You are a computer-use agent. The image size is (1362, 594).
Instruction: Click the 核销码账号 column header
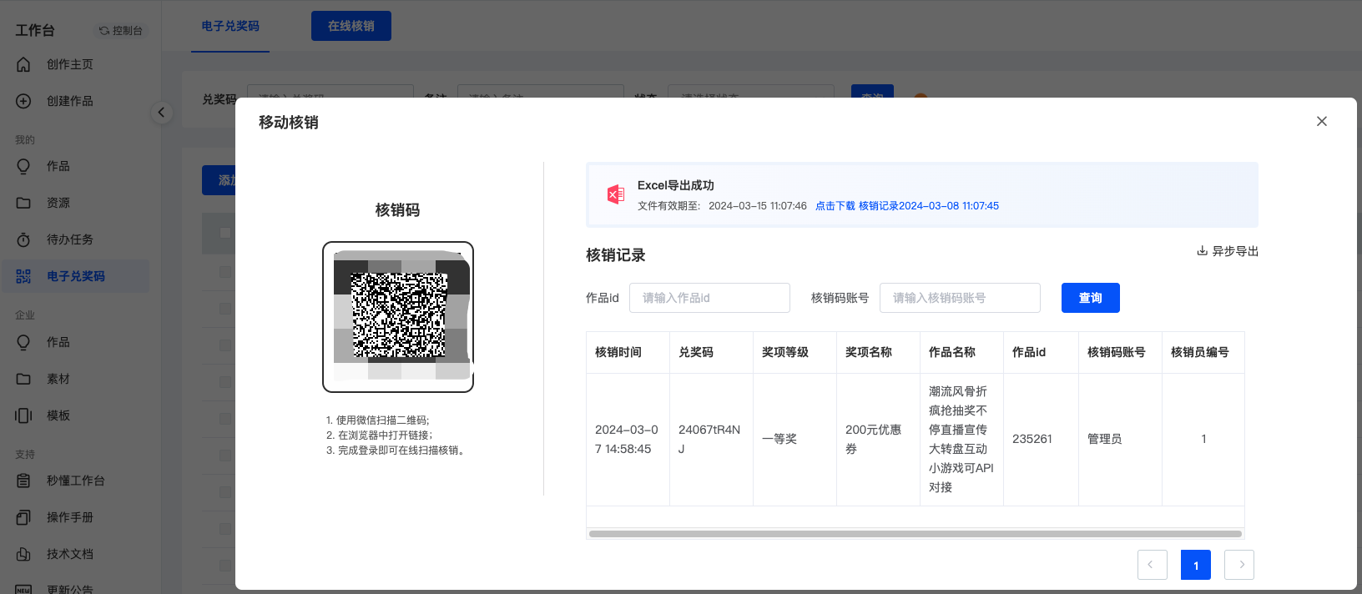coord(1120,352)
